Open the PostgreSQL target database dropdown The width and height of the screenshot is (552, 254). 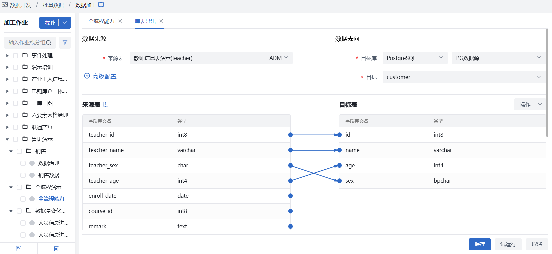point(415,58)
